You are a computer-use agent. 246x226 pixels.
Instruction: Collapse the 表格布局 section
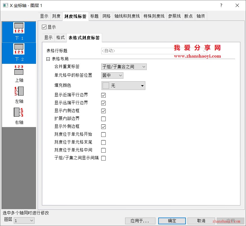[48, 59]
